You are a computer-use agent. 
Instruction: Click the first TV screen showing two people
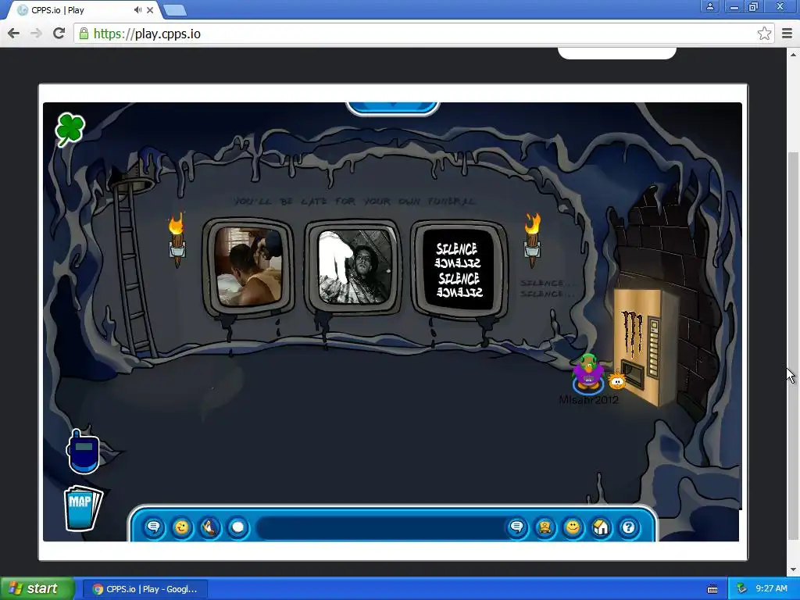(248, 266)
